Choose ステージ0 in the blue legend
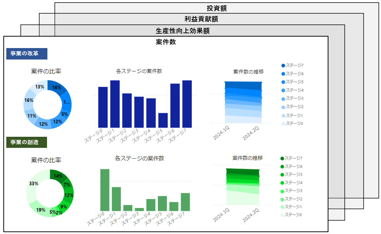The height and width of the screenshot is (234, 381). (x=292, y=124)
